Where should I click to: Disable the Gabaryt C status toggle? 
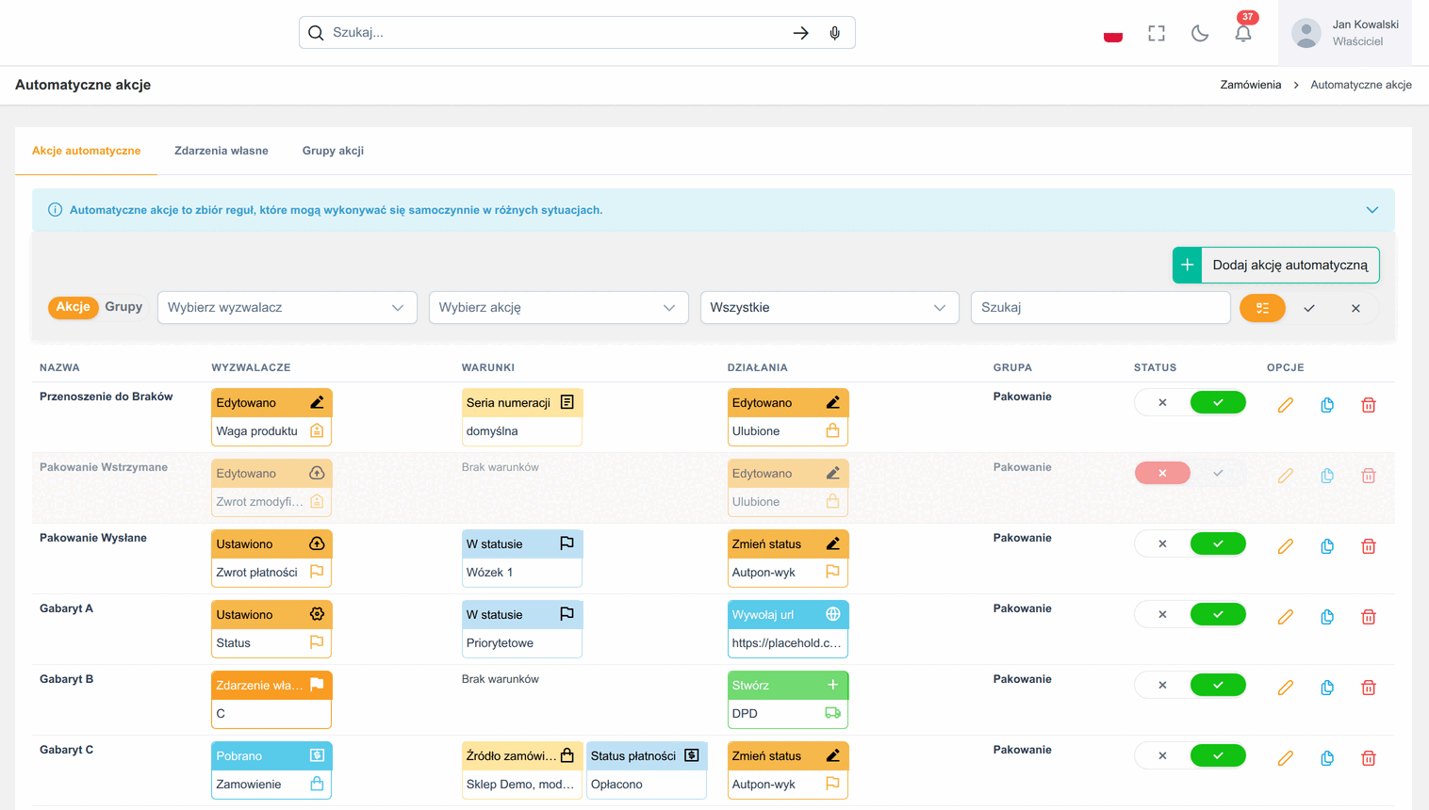1162,756
